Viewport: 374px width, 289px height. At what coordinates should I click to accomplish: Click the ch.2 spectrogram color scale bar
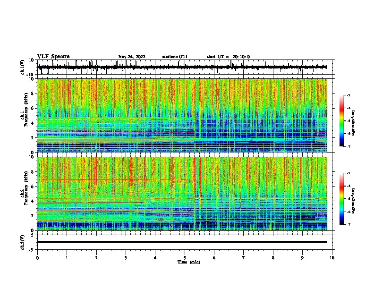(x=341, y=199)
